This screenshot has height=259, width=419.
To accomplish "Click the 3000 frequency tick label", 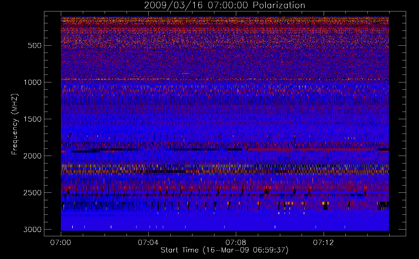I will pos(32,229).
